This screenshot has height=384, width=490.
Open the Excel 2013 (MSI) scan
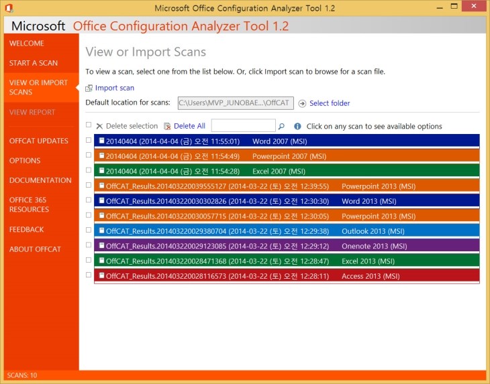287,261
